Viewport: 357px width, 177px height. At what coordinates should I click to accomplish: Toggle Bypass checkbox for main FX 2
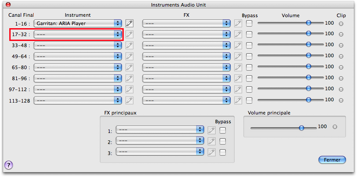pos(223,141)
